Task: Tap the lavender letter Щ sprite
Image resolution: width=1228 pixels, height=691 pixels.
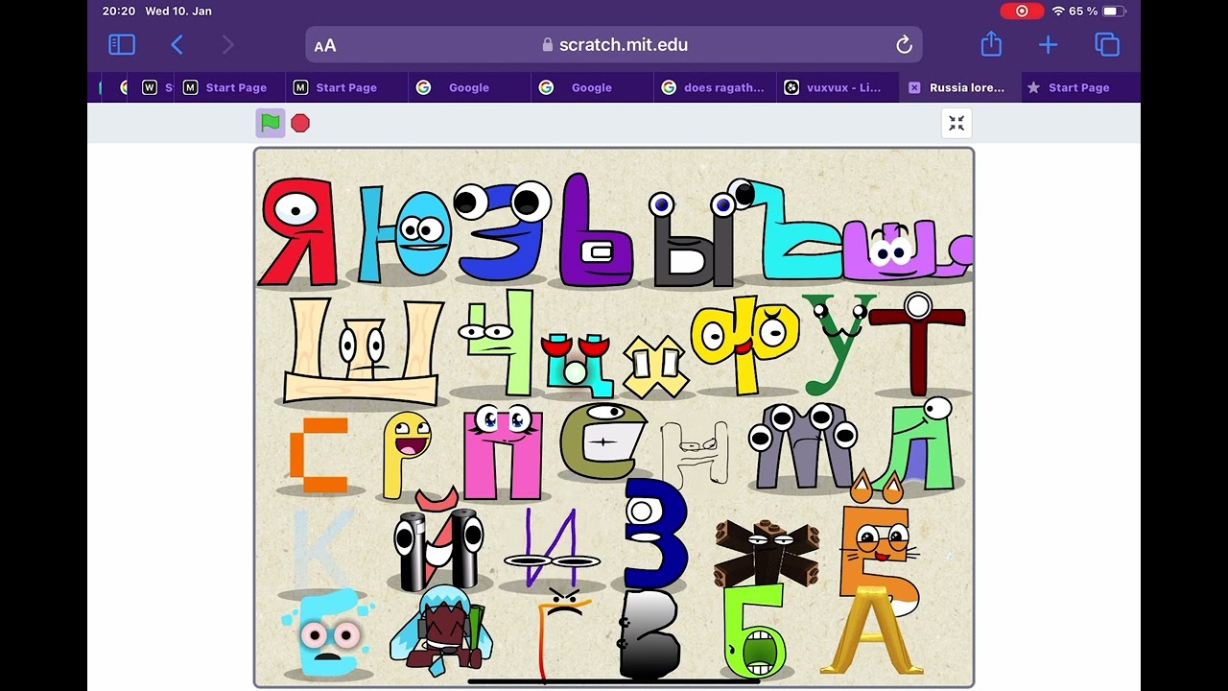Action: point(907,250)
